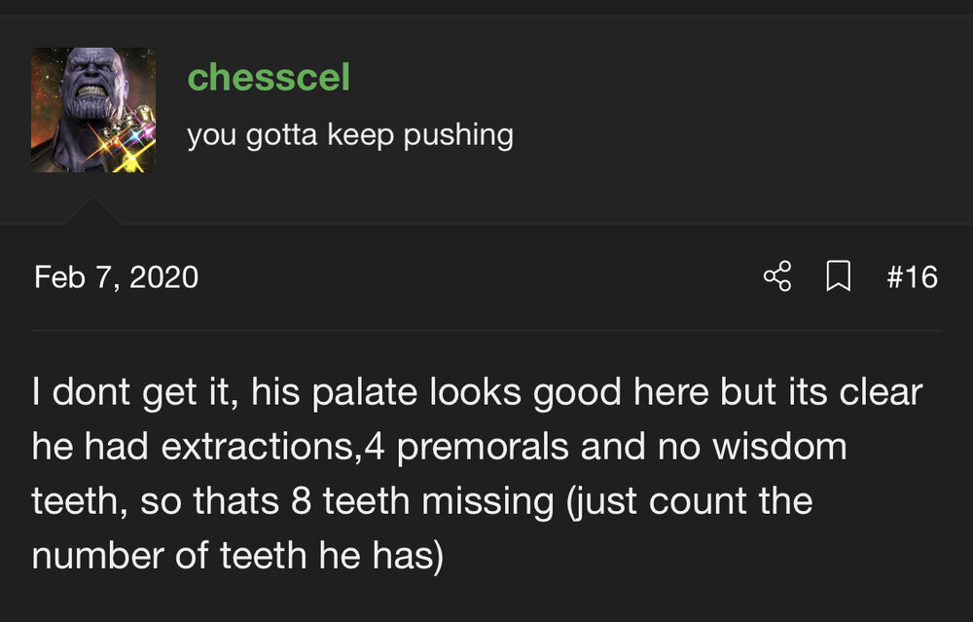973x622 pixels.
Task: Click the 'you gotta keep pushing' user title
Action: point(349,134)
